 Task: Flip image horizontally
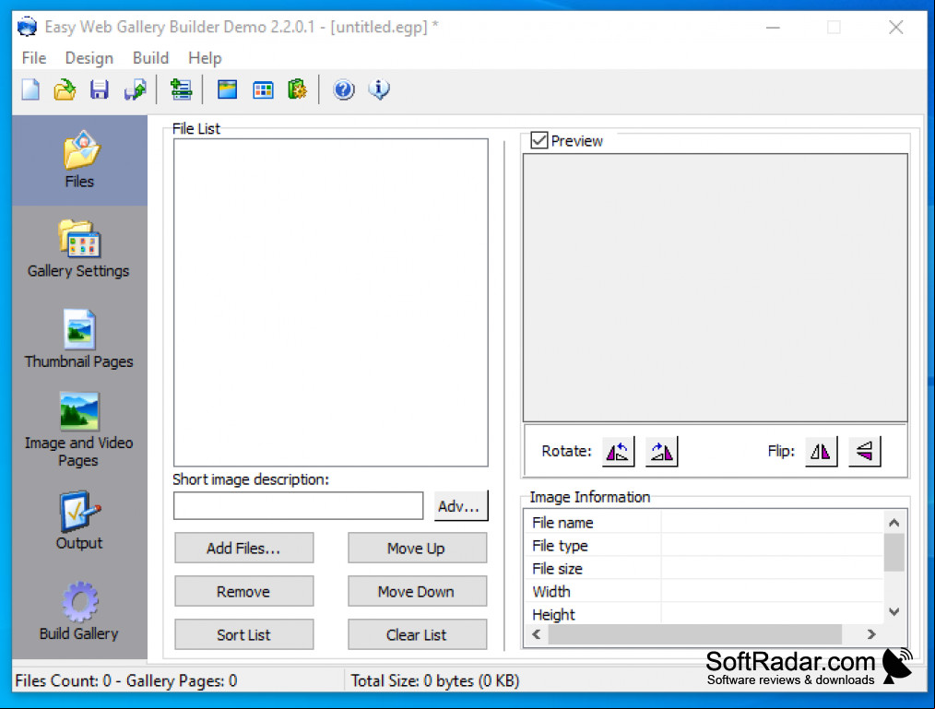click(821, 452)
